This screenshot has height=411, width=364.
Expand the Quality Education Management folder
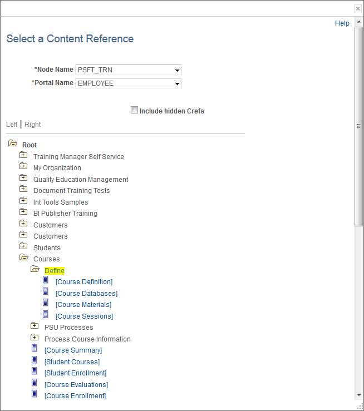point(23,178)
